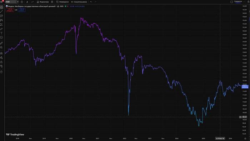This screenshot has height=141, width=250.
Task: Select the brush drawing tool
Action: 1,29
